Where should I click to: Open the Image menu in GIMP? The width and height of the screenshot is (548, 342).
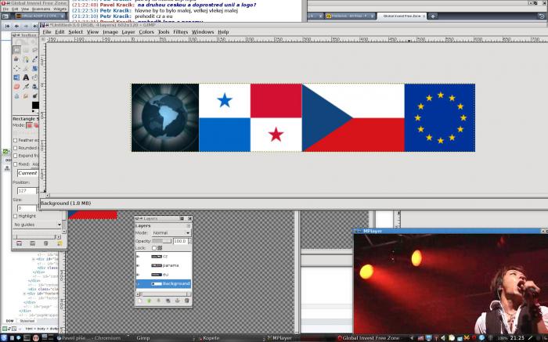(110, 32)
